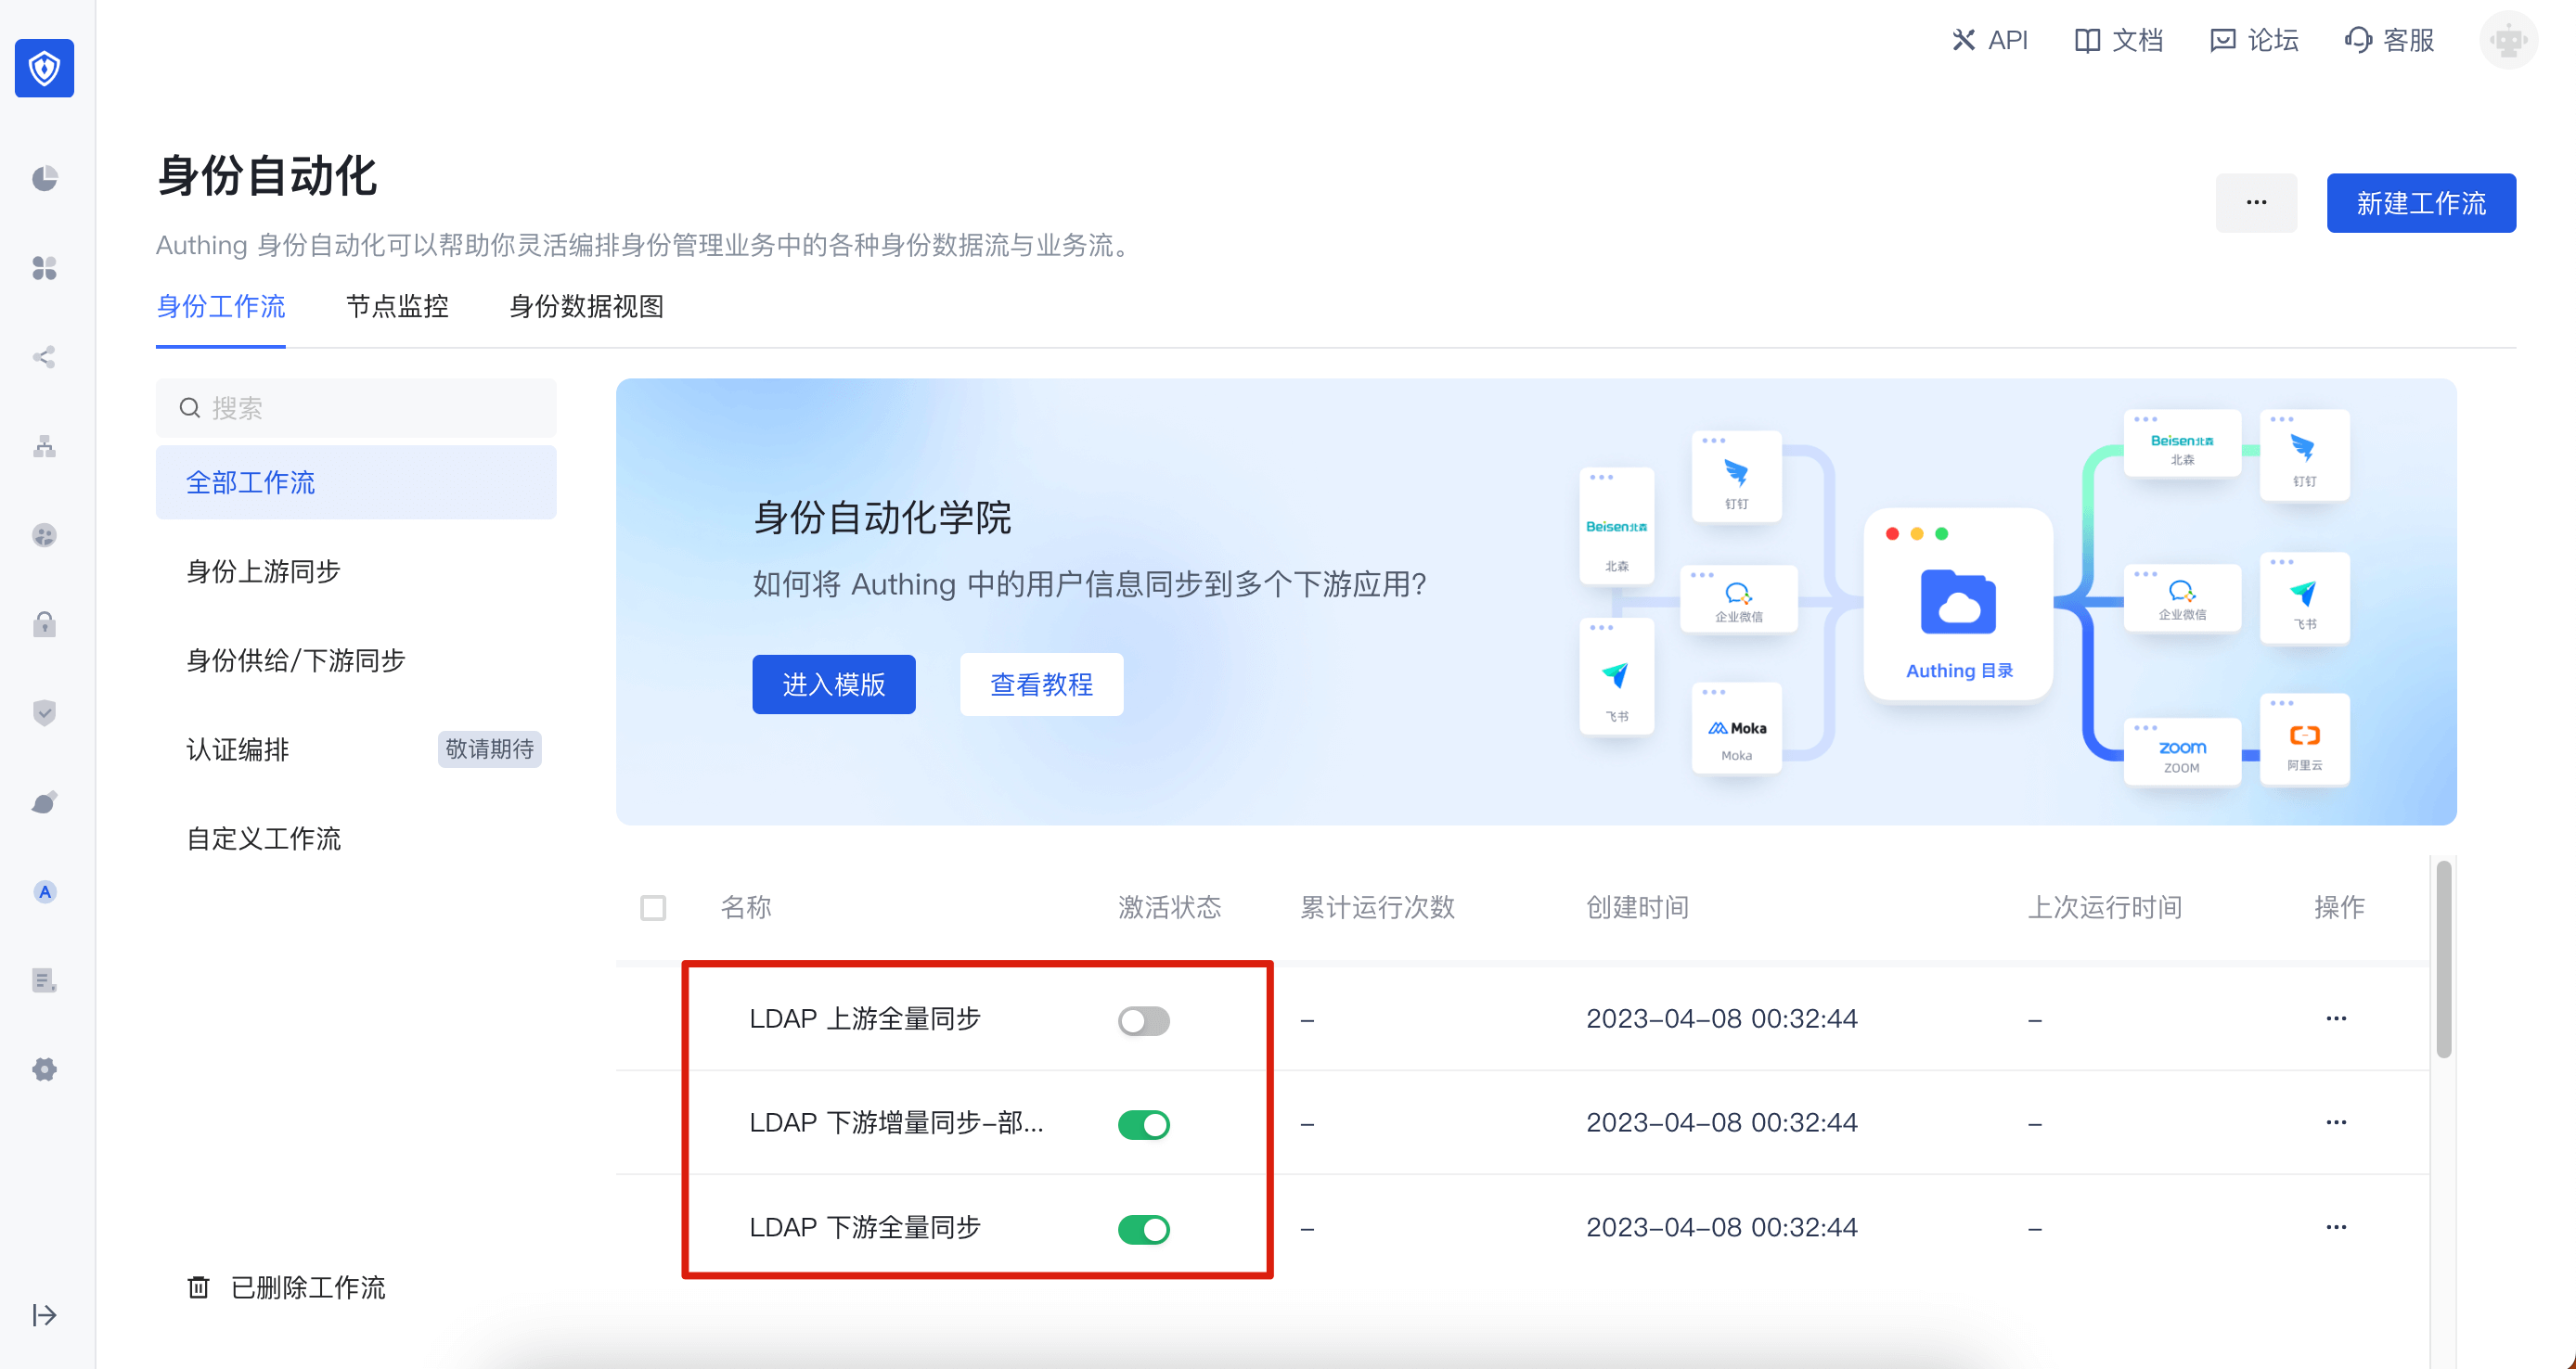The height and width of the screenshot is (1369, 2576).
Task: Open actions menu for LDAP 下游全量同步 row
Action: [x=2335, y=1226]
